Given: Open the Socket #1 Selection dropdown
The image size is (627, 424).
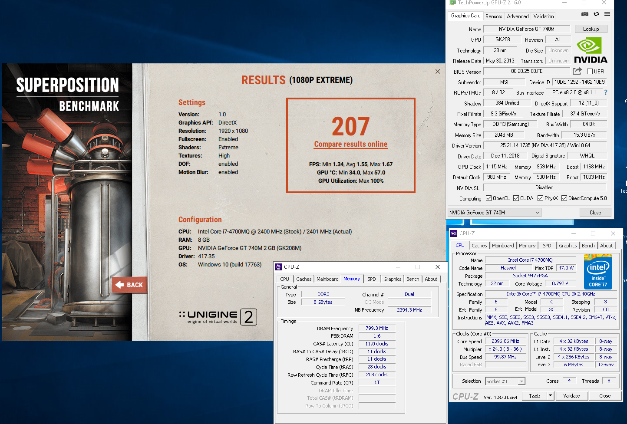Looking at the screenshot, I should (x=505, y=381).
